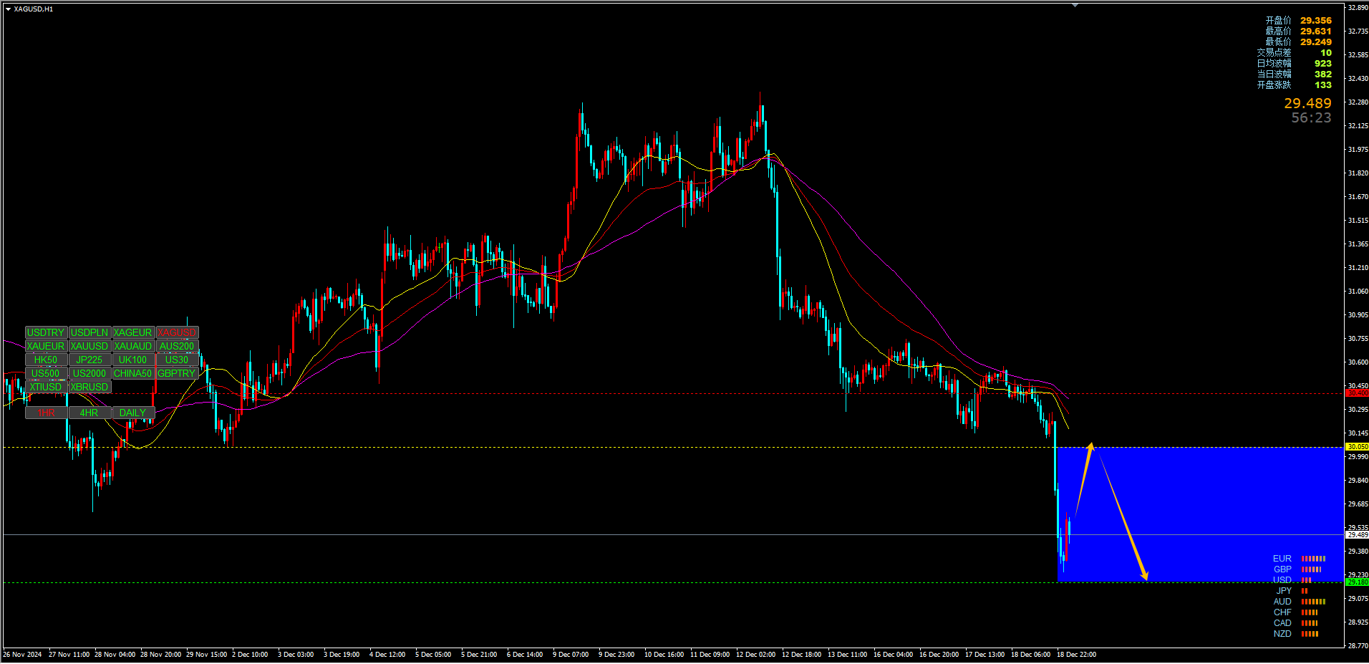Screen dimensions: 1369x664
Task: Click the 12 Dec 02:00 time axis label
Action: coord(755,655)
